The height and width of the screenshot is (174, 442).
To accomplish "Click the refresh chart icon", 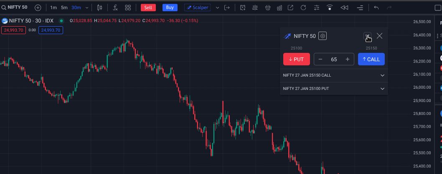I will pos(304,7).
